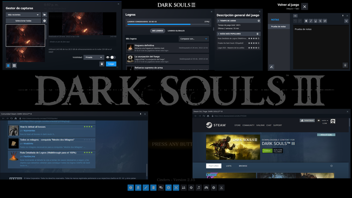Image resolution: width=352 pixels, height=198 pixels.
Task: Pin the Notas window
Action: click(x=343, y=16)
